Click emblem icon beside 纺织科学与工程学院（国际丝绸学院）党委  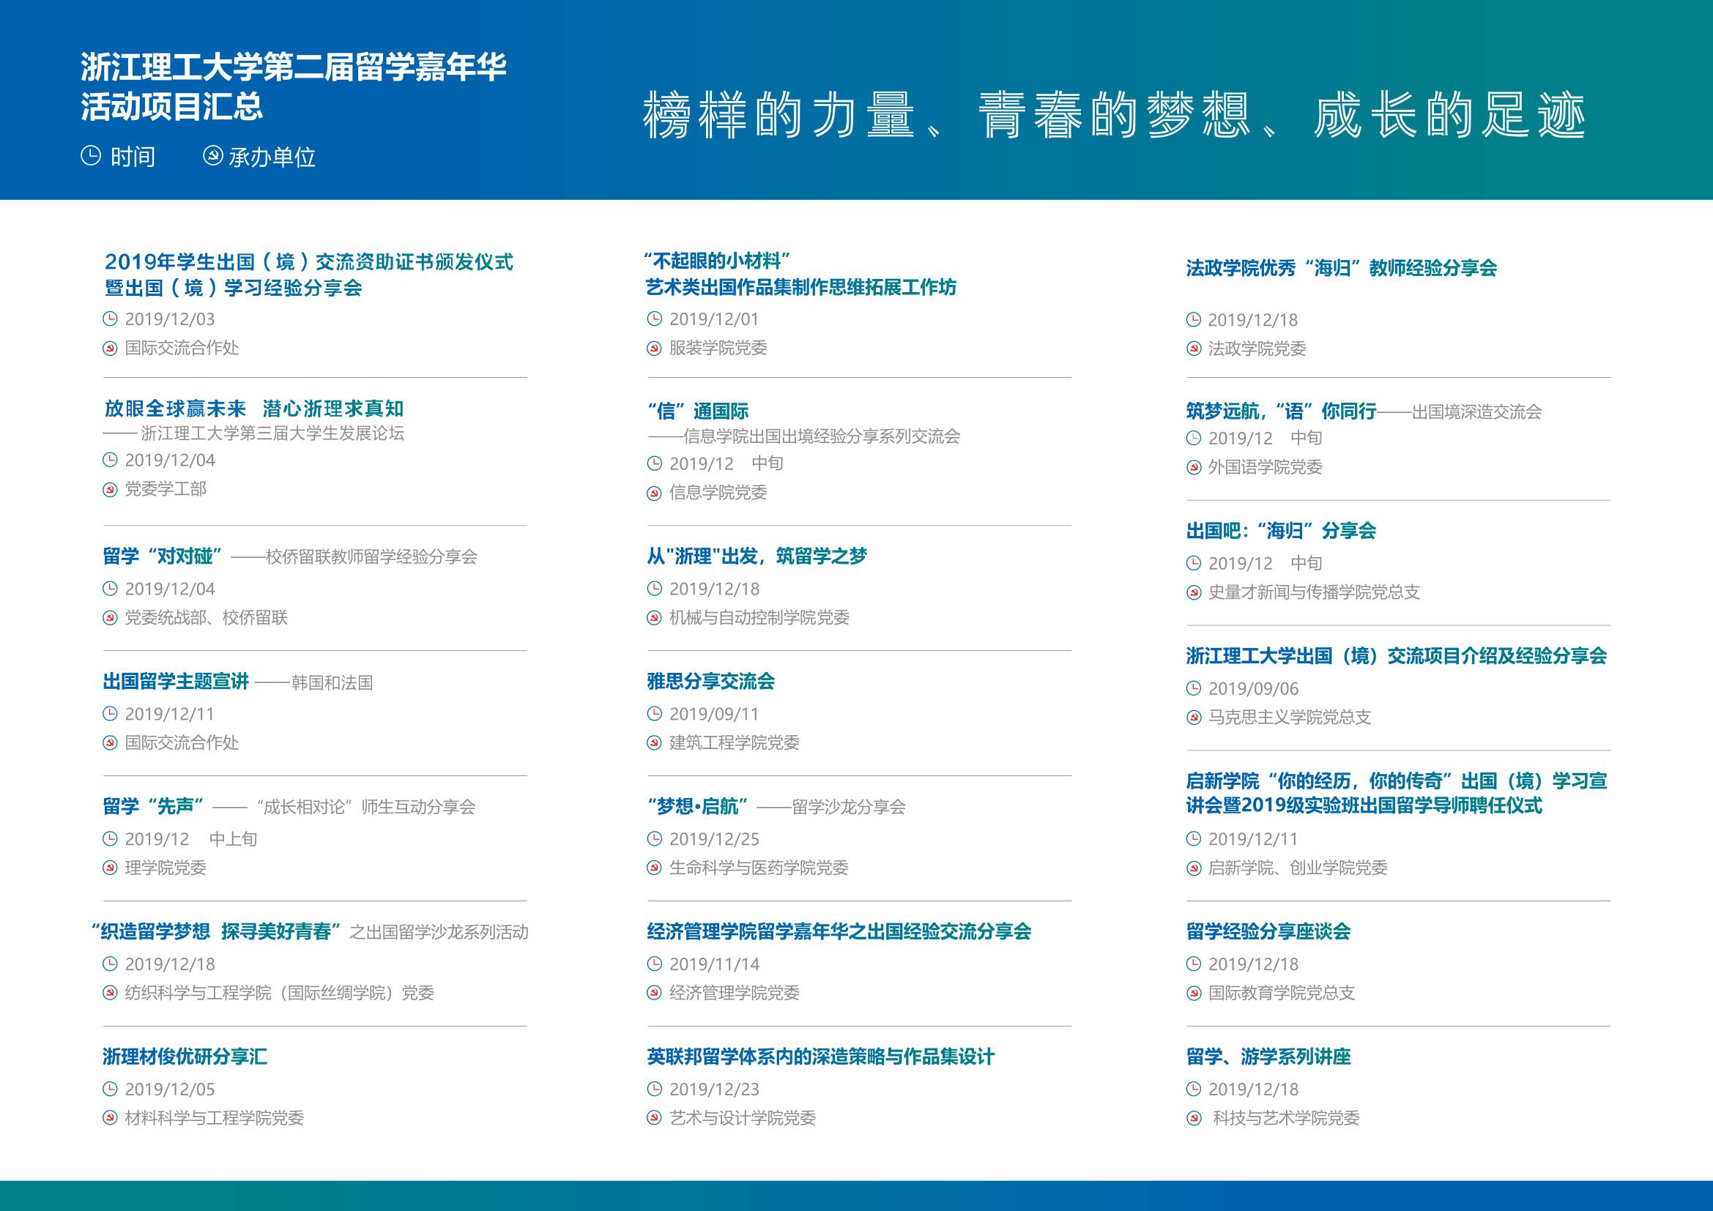110,994
